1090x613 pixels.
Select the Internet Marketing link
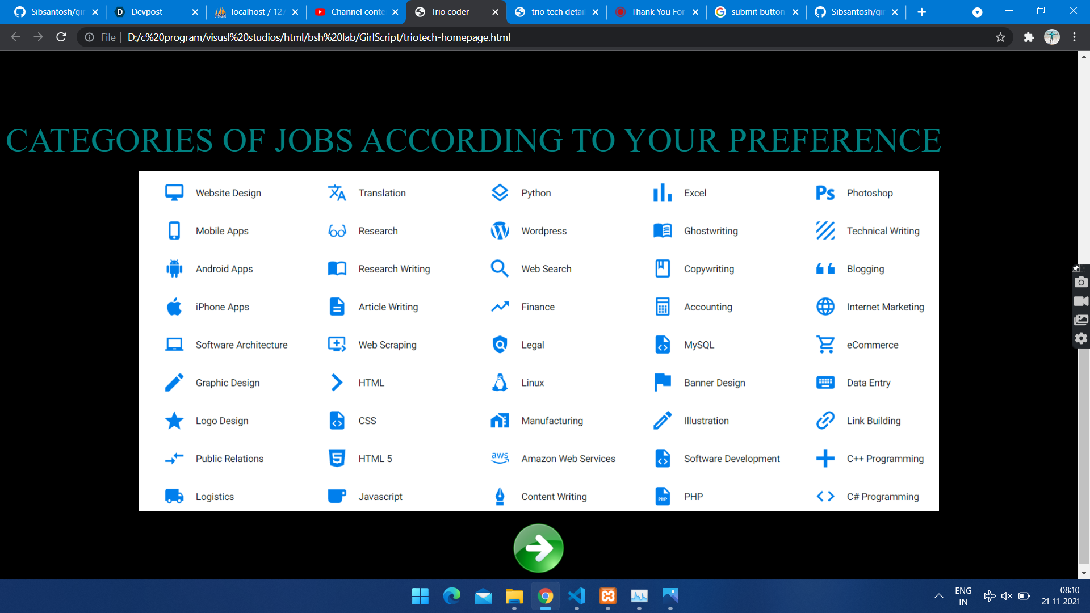click(885, 307)
